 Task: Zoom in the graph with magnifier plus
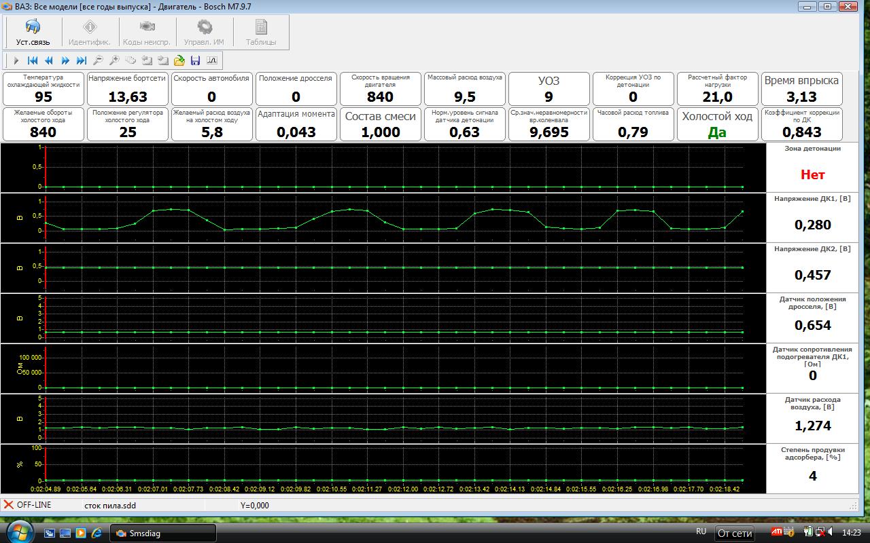coord(114,60)
